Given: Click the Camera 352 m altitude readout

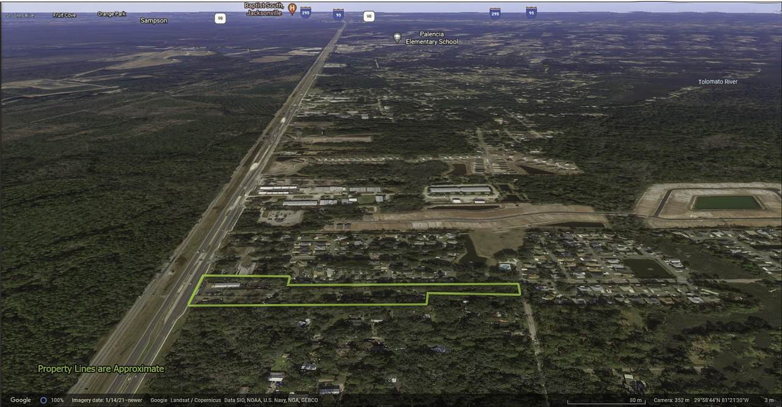Looking at the screenshot, I should (671, 400).
